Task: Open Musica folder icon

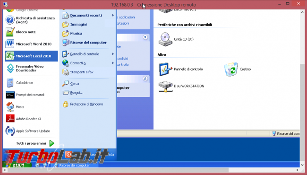Action: point(65,34)
